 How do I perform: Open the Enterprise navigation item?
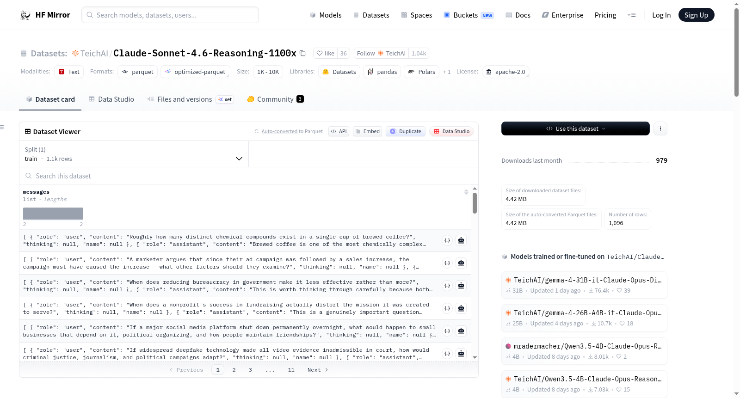click(x=562, y=15)
